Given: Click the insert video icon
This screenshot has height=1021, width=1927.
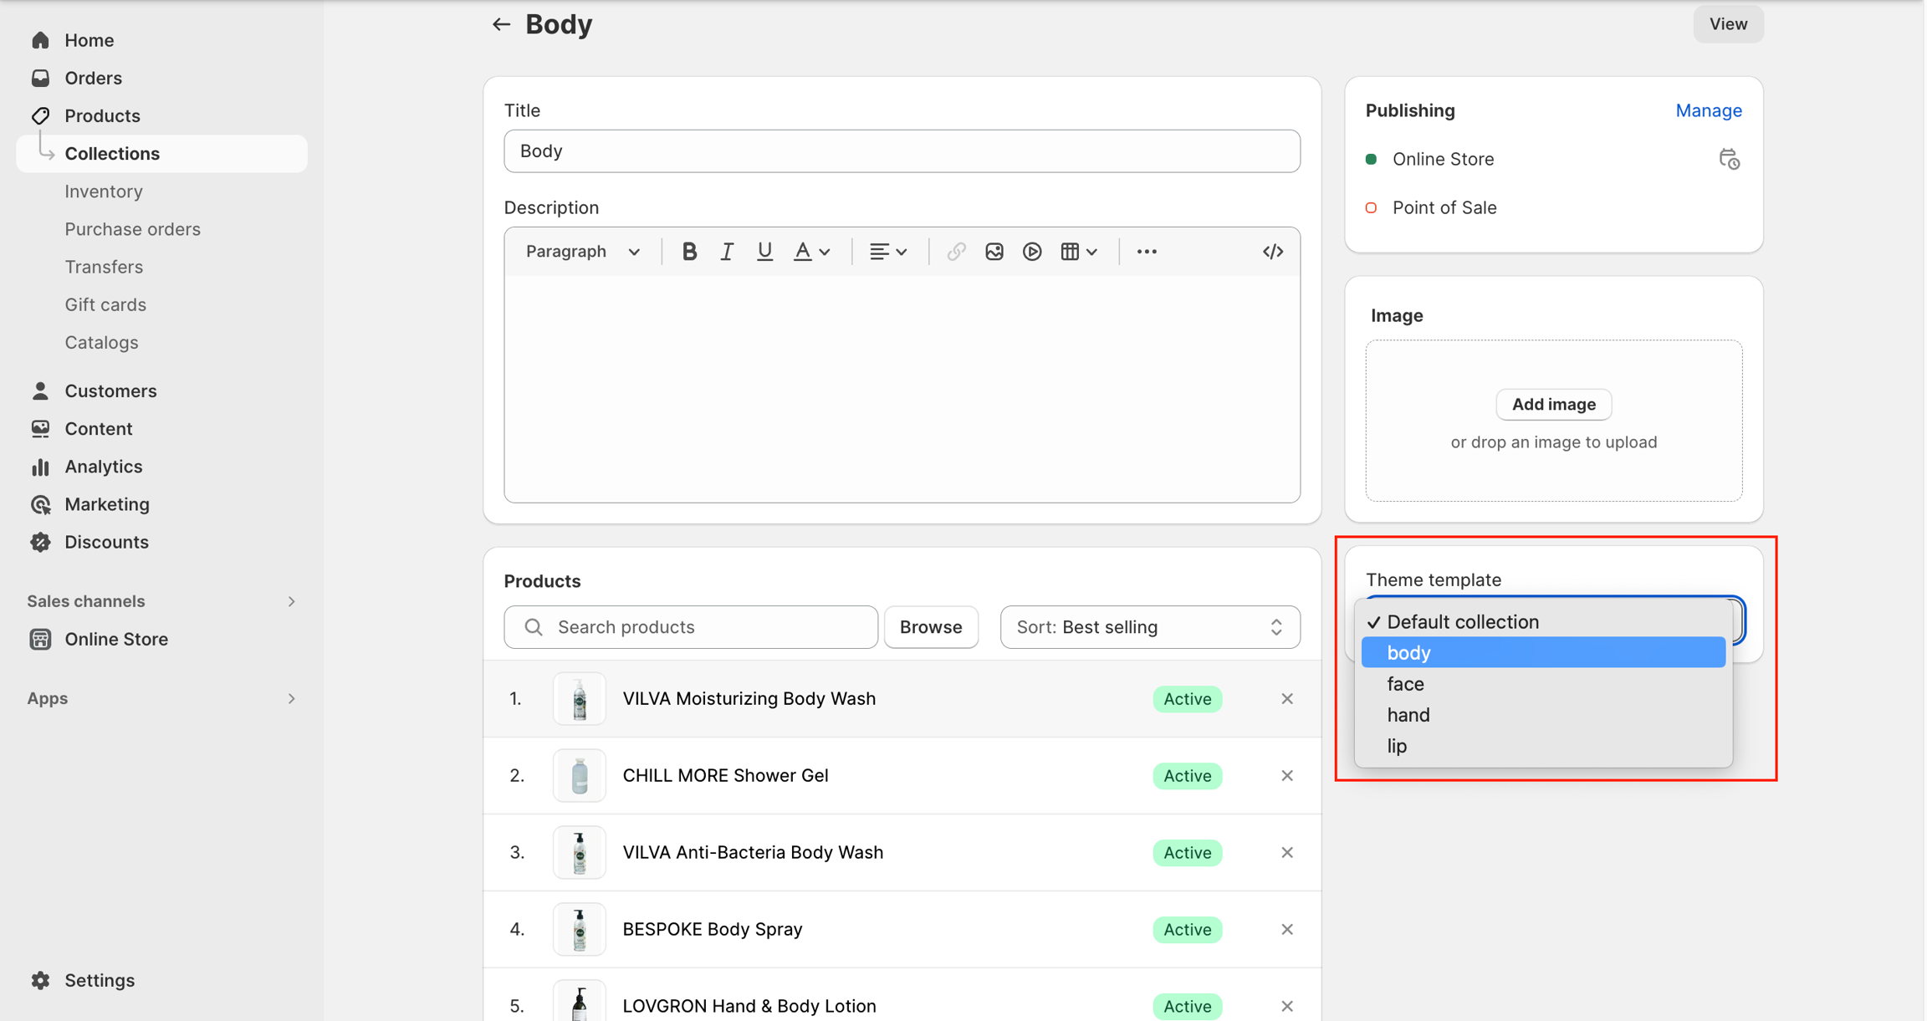Looking at the screenshot, I should 1031,251.
